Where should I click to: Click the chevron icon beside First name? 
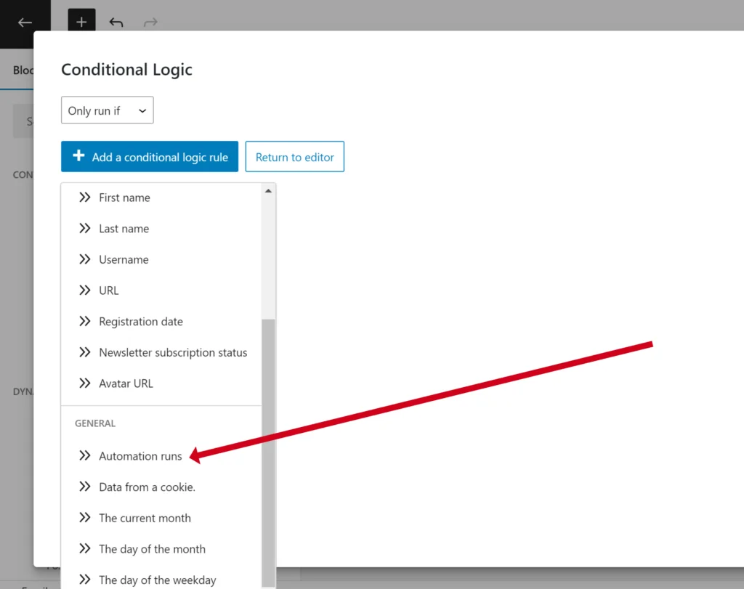tap(85, 198)
